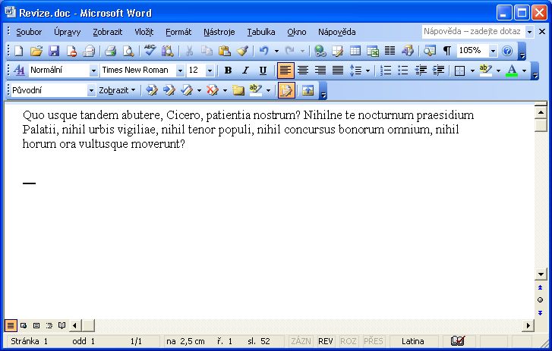Toggle bulleted list
552x351 pixels.
(x=403, y=71)
